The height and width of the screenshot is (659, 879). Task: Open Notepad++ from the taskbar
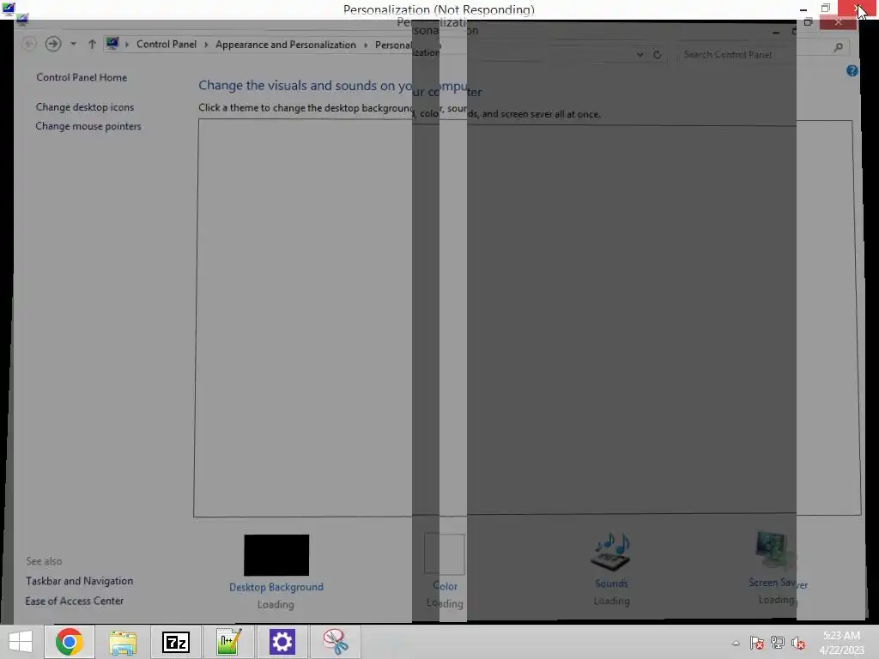coord(228,642)
